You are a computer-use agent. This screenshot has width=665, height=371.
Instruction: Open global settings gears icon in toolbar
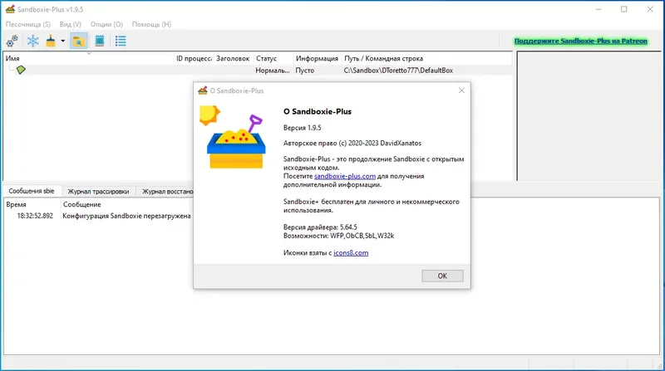pyautogui.click(x=12, y=41)
